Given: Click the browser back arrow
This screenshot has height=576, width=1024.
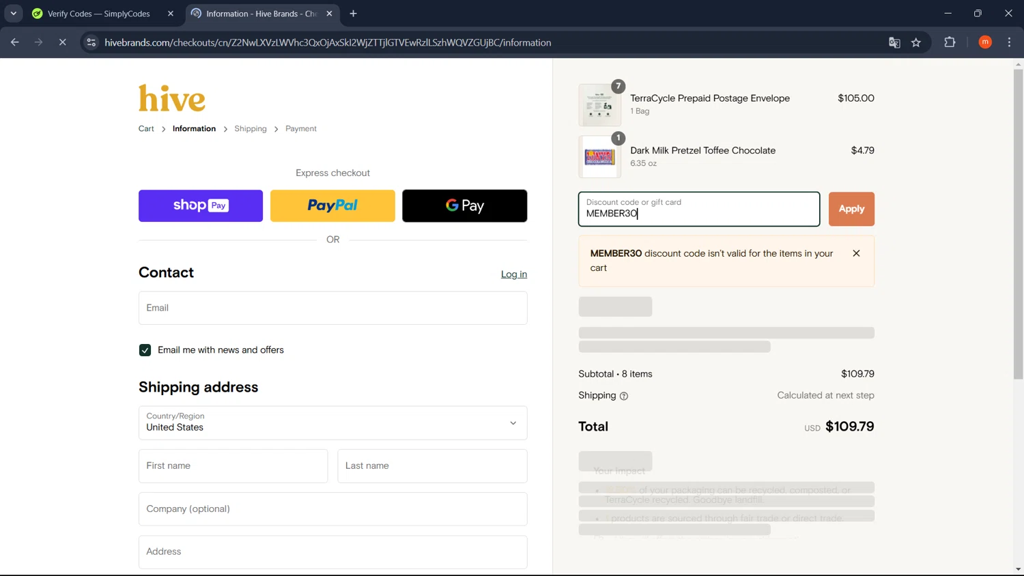Looking at the screenshot, I should coord(14,42).
